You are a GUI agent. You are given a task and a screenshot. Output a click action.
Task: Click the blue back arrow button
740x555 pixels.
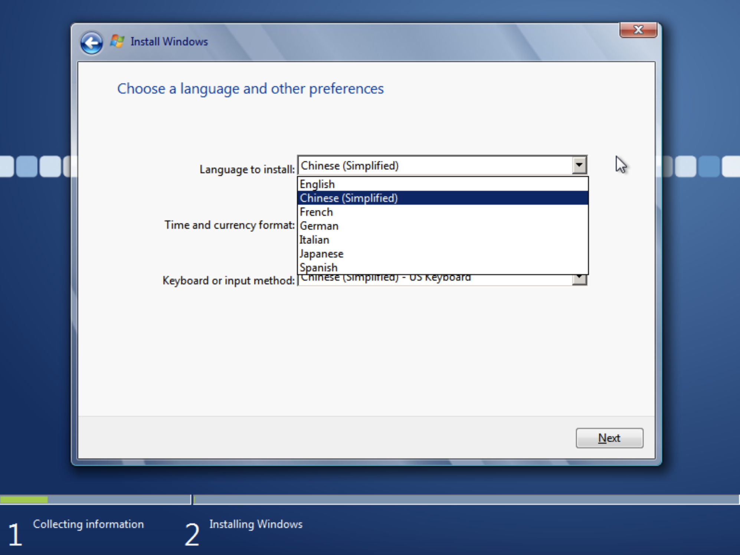click(x=91, y=43)
